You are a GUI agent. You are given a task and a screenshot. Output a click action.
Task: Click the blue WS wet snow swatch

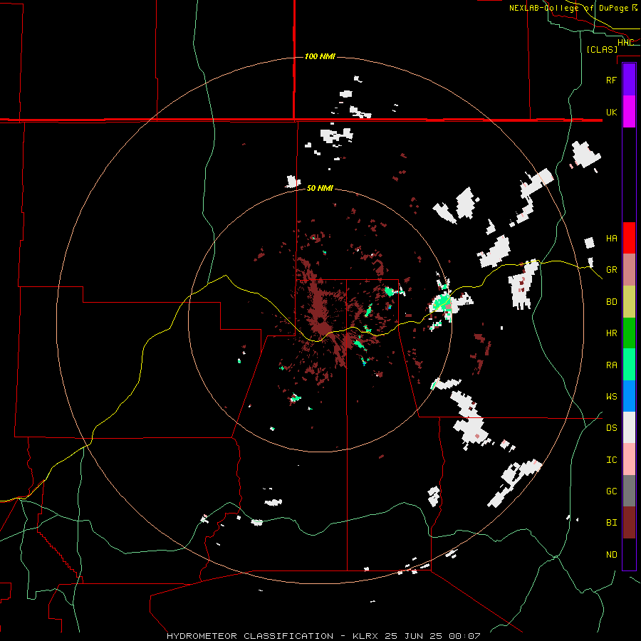pyautogui.click(x=629, y=396)
